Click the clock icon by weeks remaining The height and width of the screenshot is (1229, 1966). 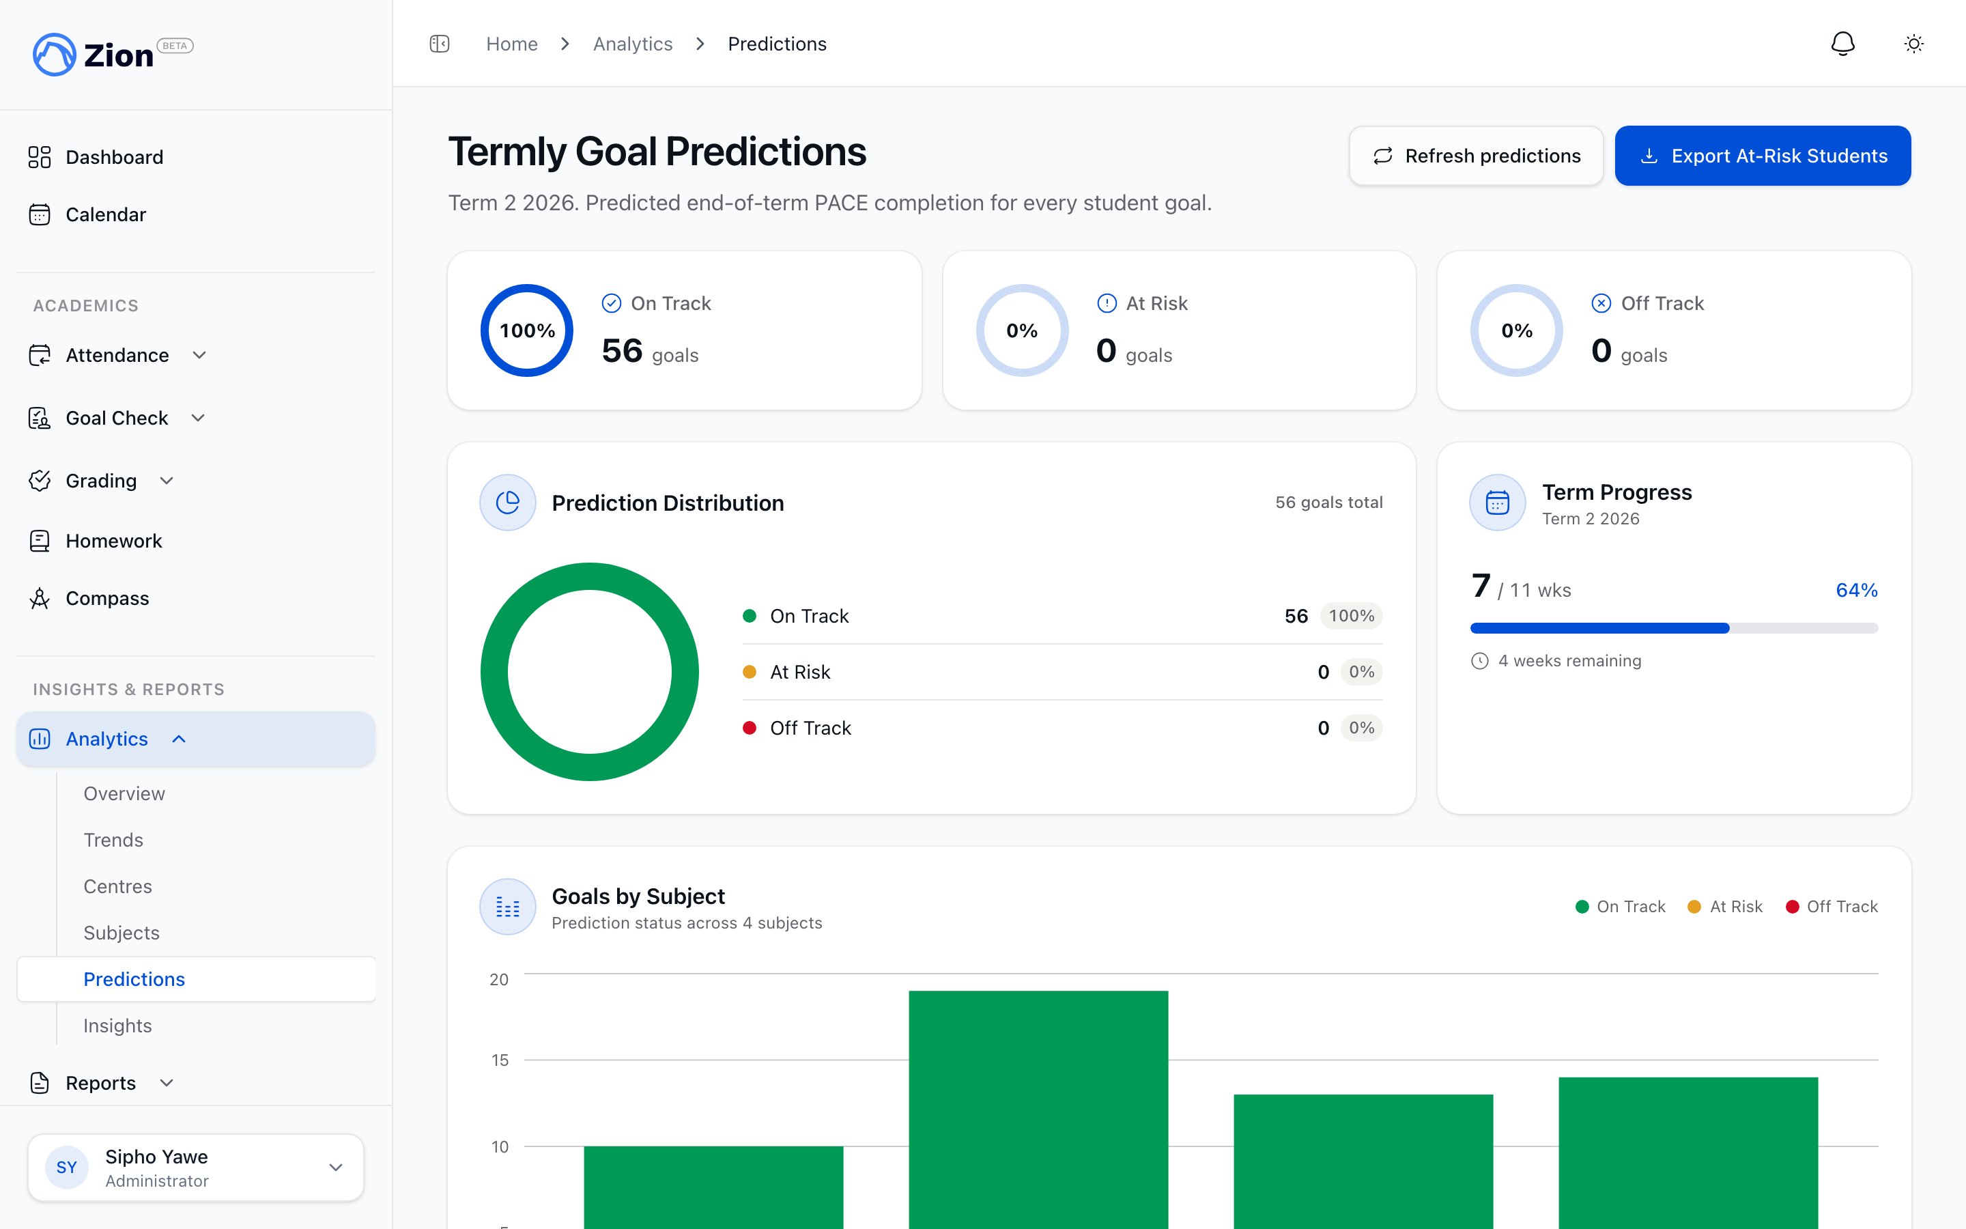[x=1480, y=661]
